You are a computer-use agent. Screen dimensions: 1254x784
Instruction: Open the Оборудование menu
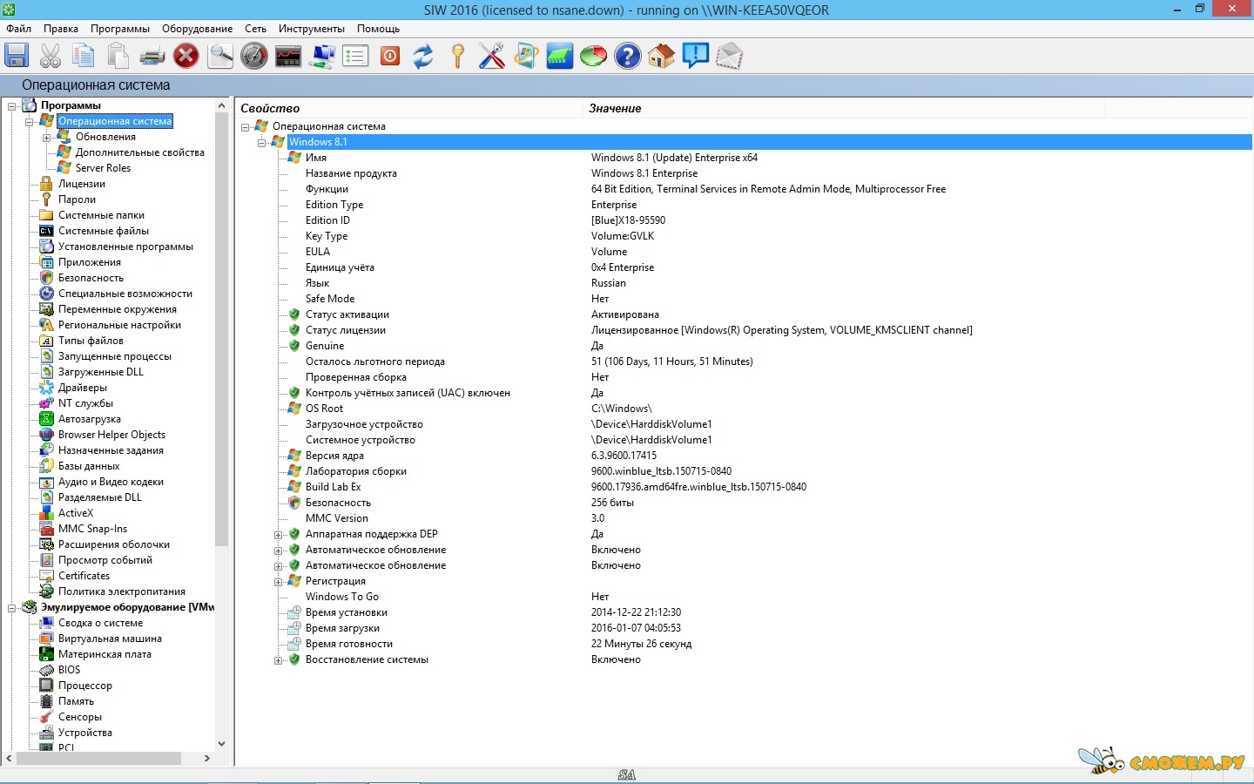coord(198,29)
